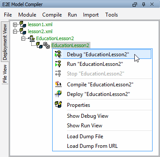Viewport: 160px width, 157px height.
Task: Expand the lesson1.xml tree node
Action: tap(15, 24)
